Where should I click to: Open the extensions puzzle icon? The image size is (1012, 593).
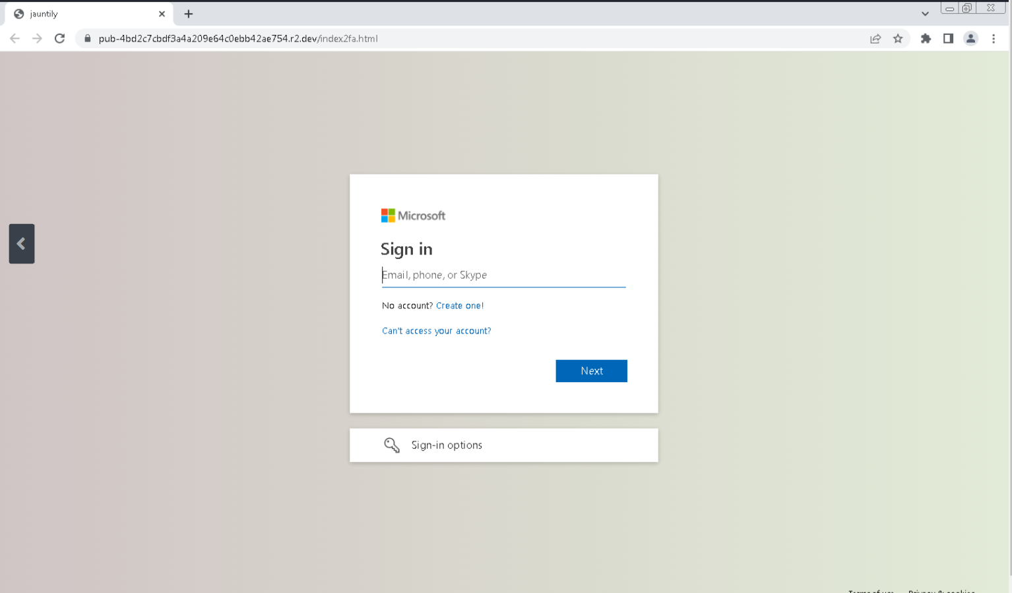926,38
